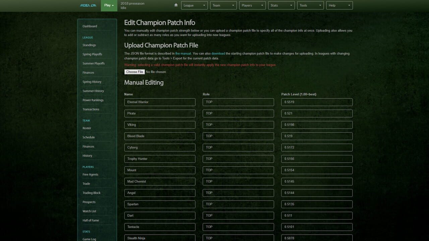Open Power Rankings in the sidebar

[x=93, y=100]
